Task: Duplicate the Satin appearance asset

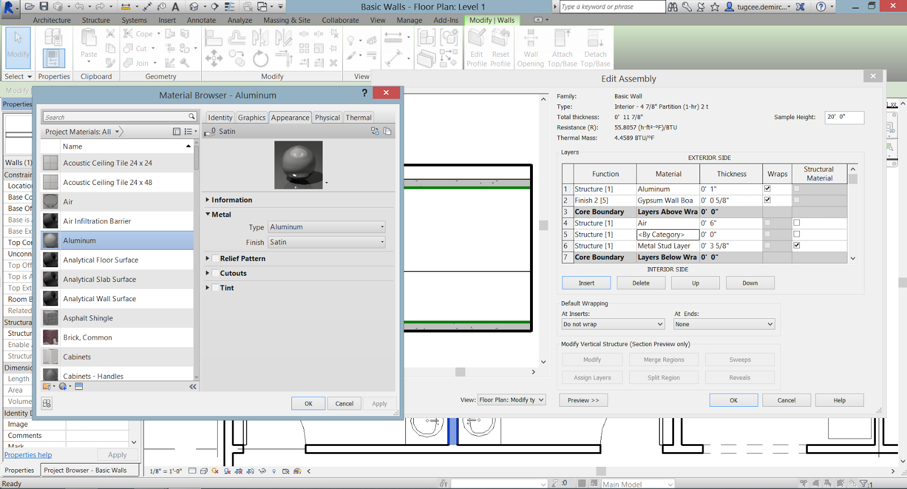Action: pos(388,131)
